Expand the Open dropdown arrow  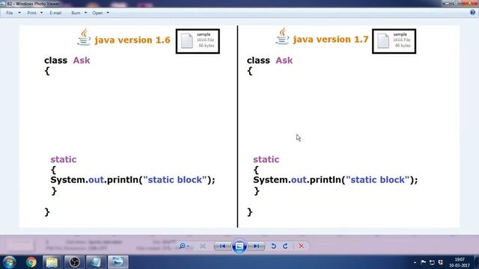[x=108, y=13]
